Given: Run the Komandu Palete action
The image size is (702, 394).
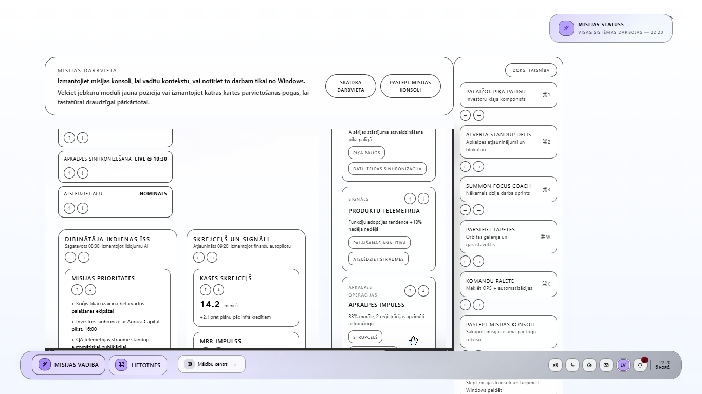Looking at the screenshot, I should (508, 284).
